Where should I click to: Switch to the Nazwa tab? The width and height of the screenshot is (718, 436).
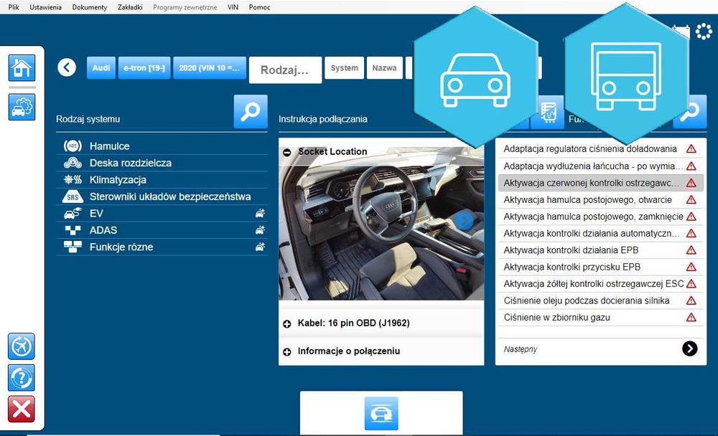tap(385, 67)
